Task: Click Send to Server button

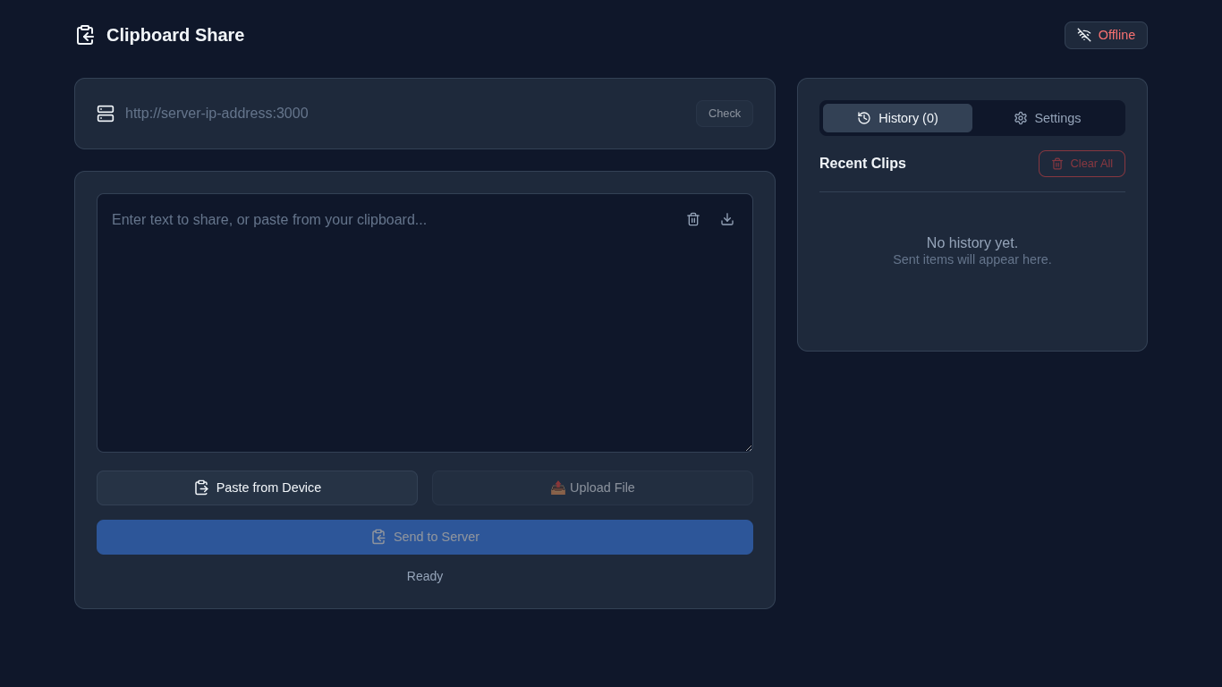Action: point(425,537)
